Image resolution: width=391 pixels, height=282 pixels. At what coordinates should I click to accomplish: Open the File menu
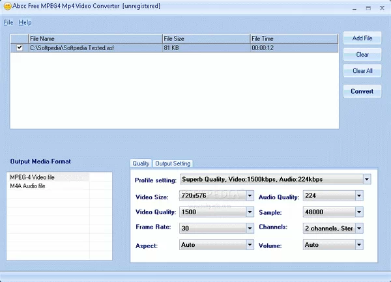click(x=8, y=22)
